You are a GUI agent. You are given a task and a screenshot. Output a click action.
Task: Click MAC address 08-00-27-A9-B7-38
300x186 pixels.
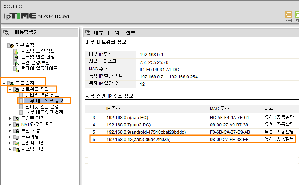pyautogui.click(x=229, y=125)
